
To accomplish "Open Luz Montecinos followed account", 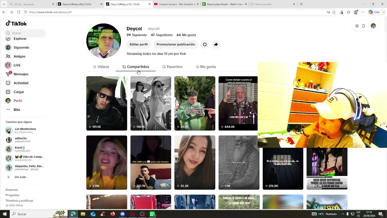I will (25, 130).
